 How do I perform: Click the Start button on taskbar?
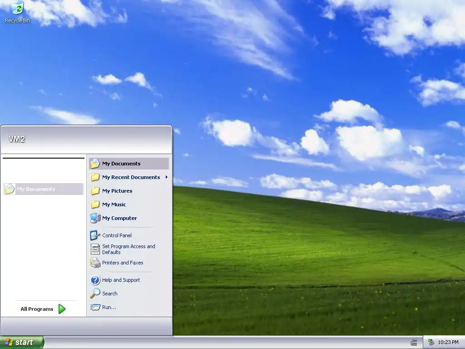pyautogui.click(x=22, y=343)
